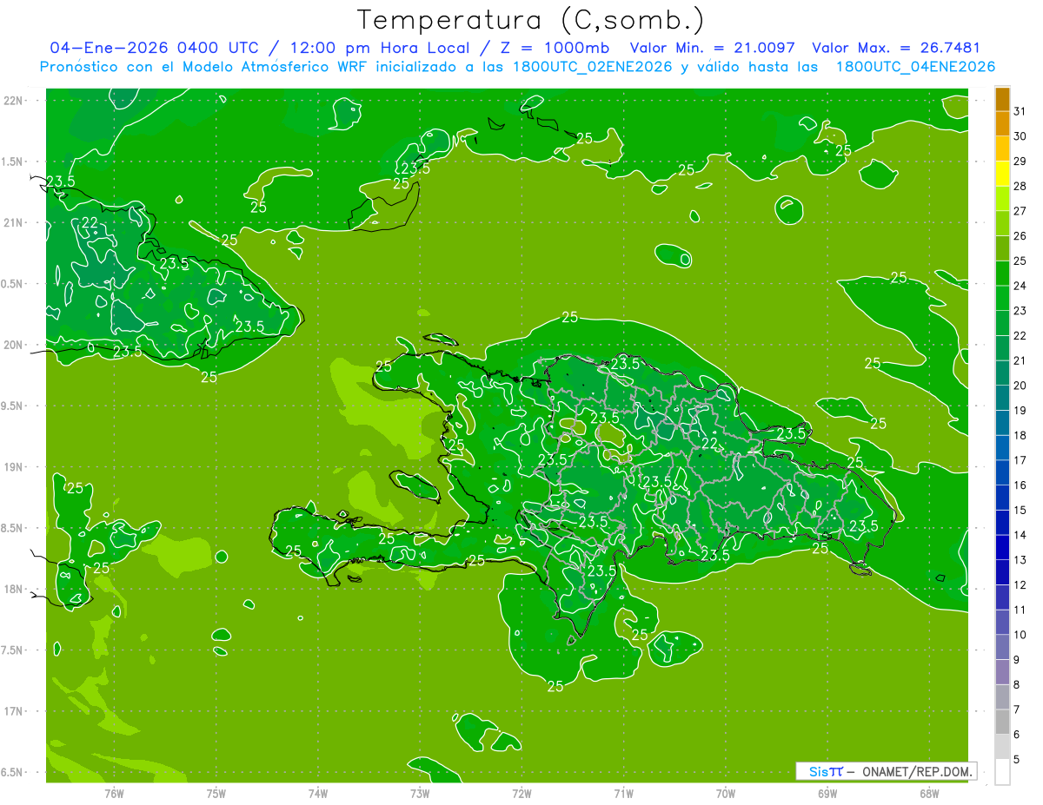Viewport: 1043px width, 805px height.
Task: Click the gray color bar band between 6 and 7
Action: (1002, 722)
